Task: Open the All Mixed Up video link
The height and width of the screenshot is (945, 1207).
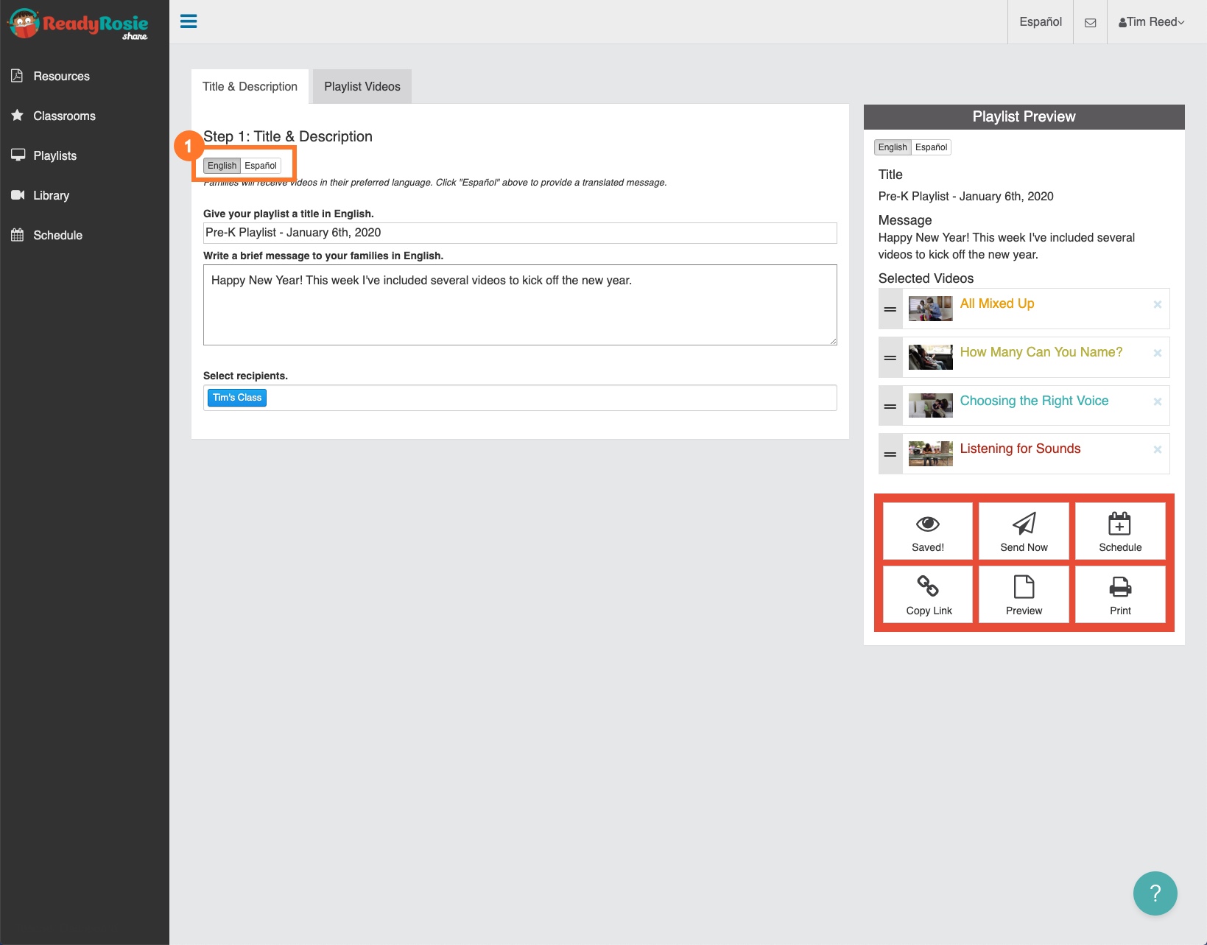Action: pyautogui.click(x=996, y=303)
